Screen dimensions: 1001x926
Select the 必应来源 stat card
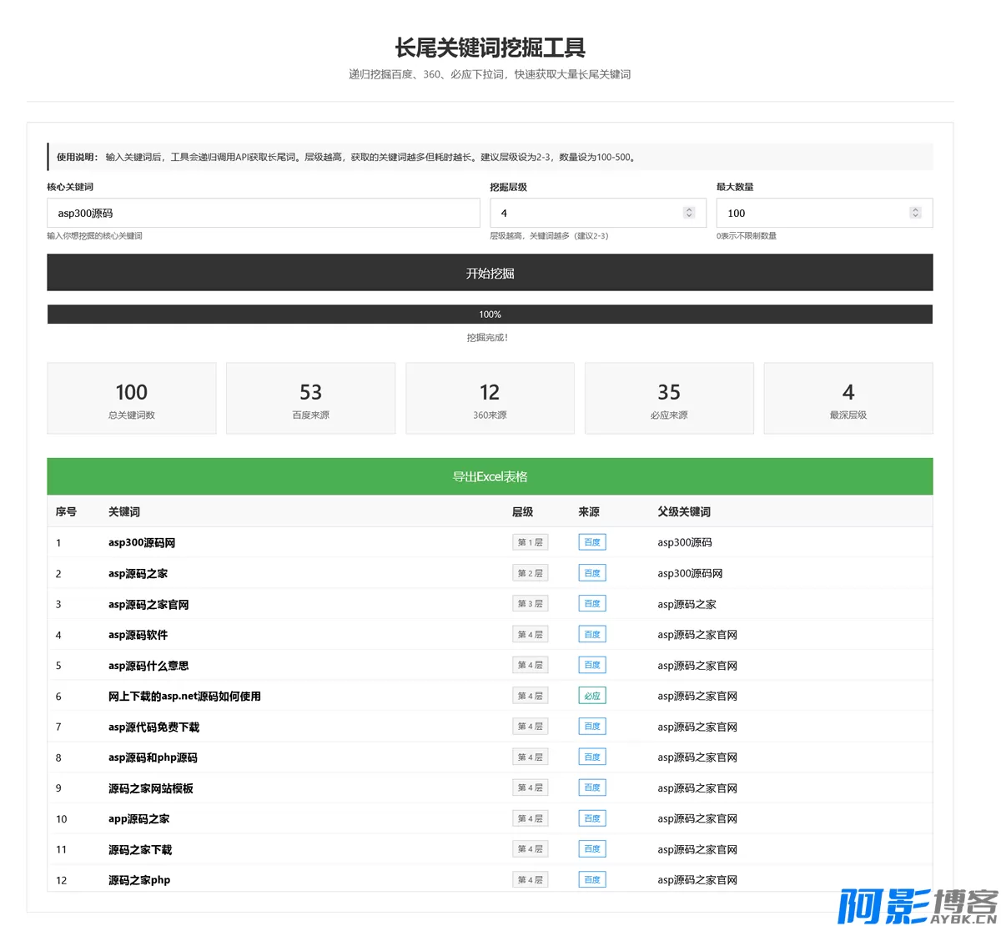669,399
